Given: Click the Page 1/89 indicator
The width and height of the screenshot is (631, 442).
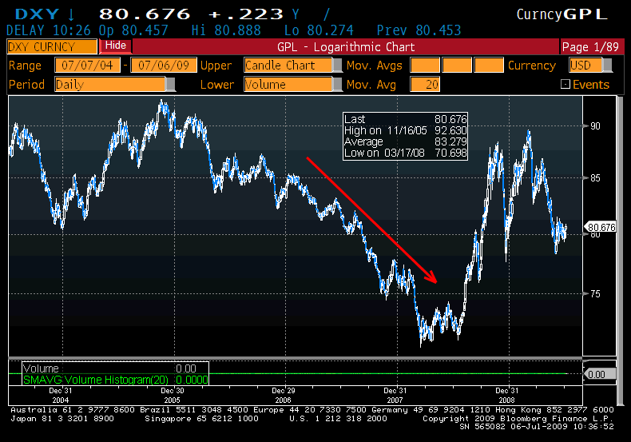Looking at the screenshot, I should tap(590, 46).
